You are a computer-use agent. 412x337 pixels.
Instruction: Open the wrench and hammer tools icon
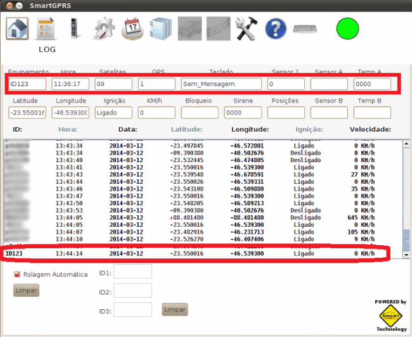[x=246, y=29]
